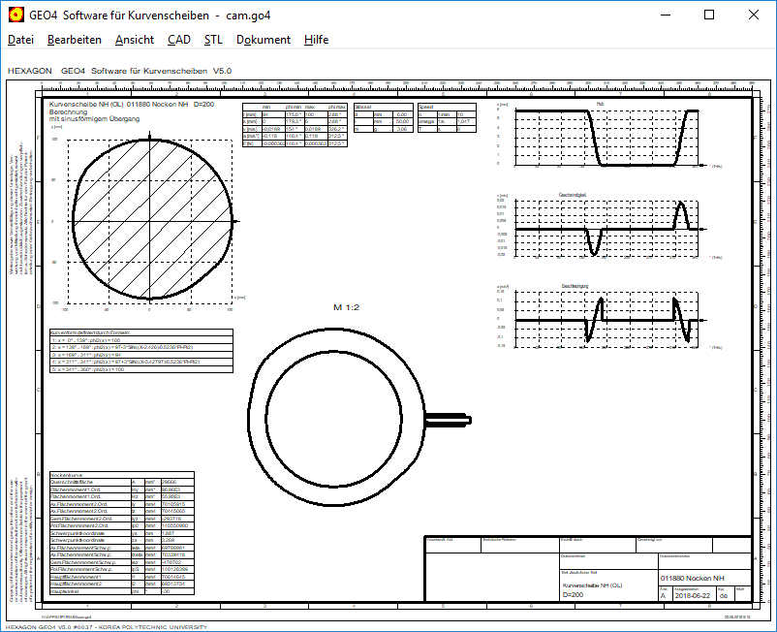This screenshot has height=632, width=777.
Task: Maximize the GEO4 window
Action: pos(709,15)
